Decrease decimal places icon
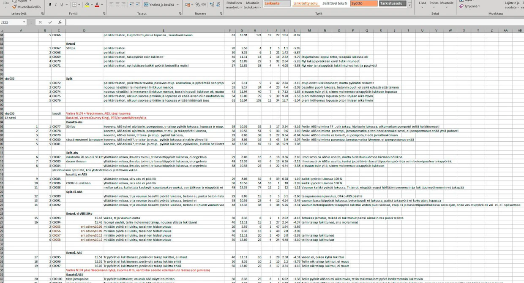Image resolution: width=524 pixels, height=283 pixels. (219, 5)
